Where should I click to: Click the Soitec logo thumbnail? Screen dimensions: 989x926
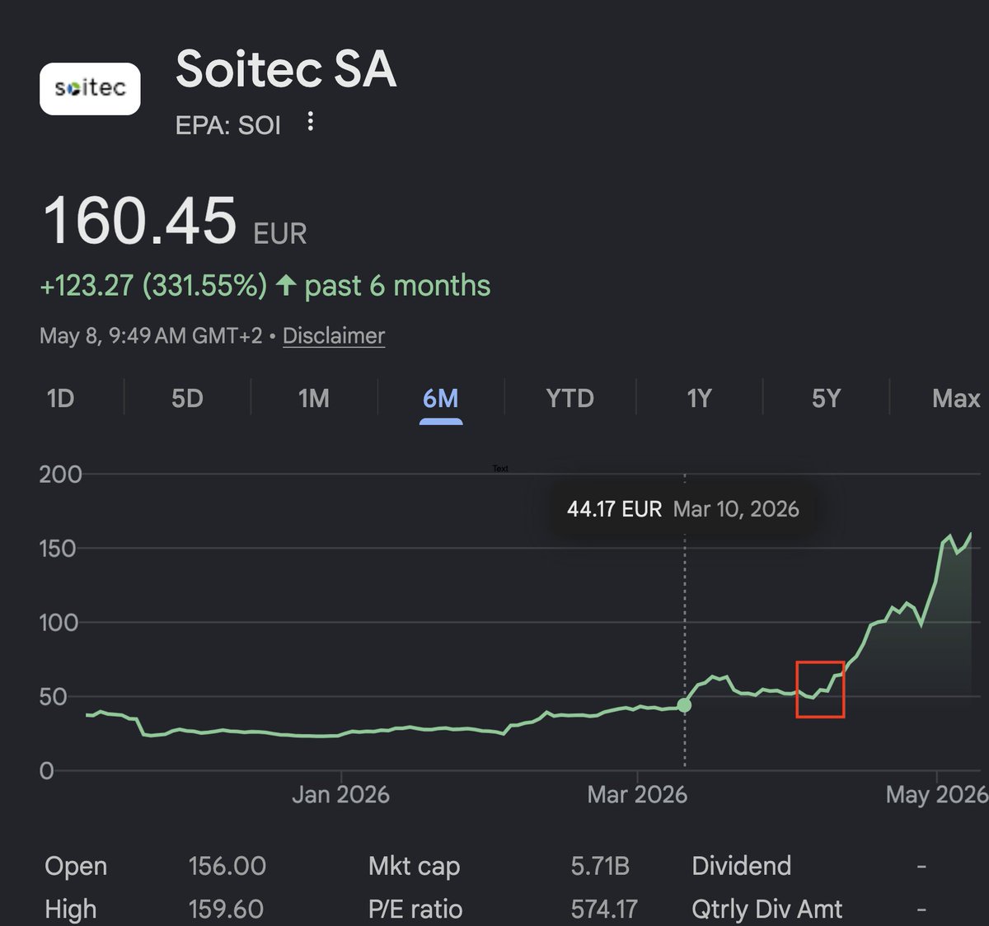pos(90,88)
